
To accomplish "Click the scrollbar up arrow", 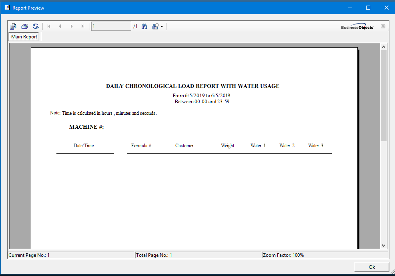I will [384, 47].
